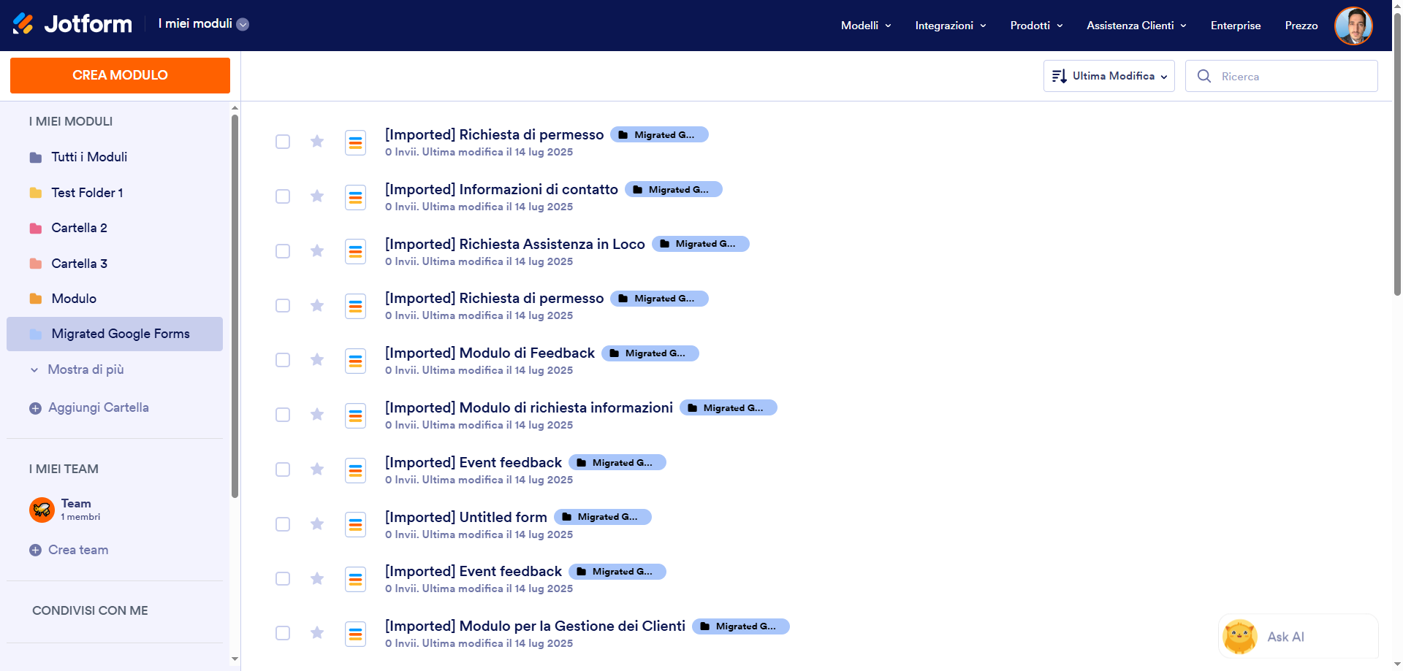Click the search magnifier icon
The width and height of the screenshot is (1403, 671).
coord(1204,76)
